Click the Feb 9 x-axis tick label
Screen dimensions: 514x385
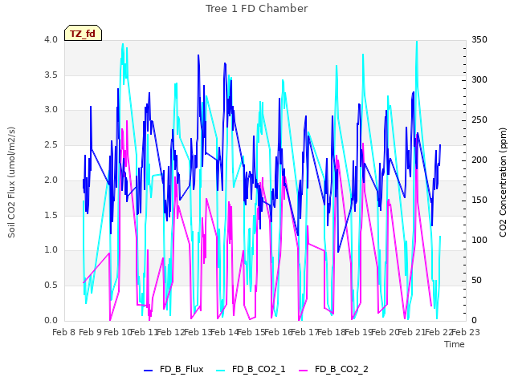point(90,332)
